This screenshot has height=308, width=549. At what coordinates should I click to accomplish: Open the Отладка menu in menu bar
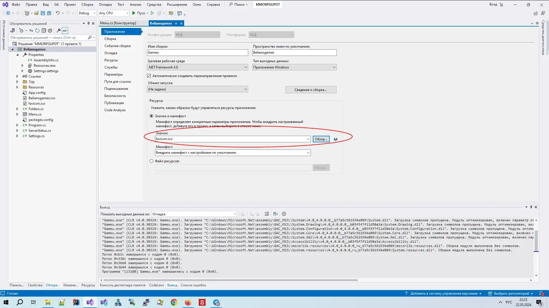point(105,5)
